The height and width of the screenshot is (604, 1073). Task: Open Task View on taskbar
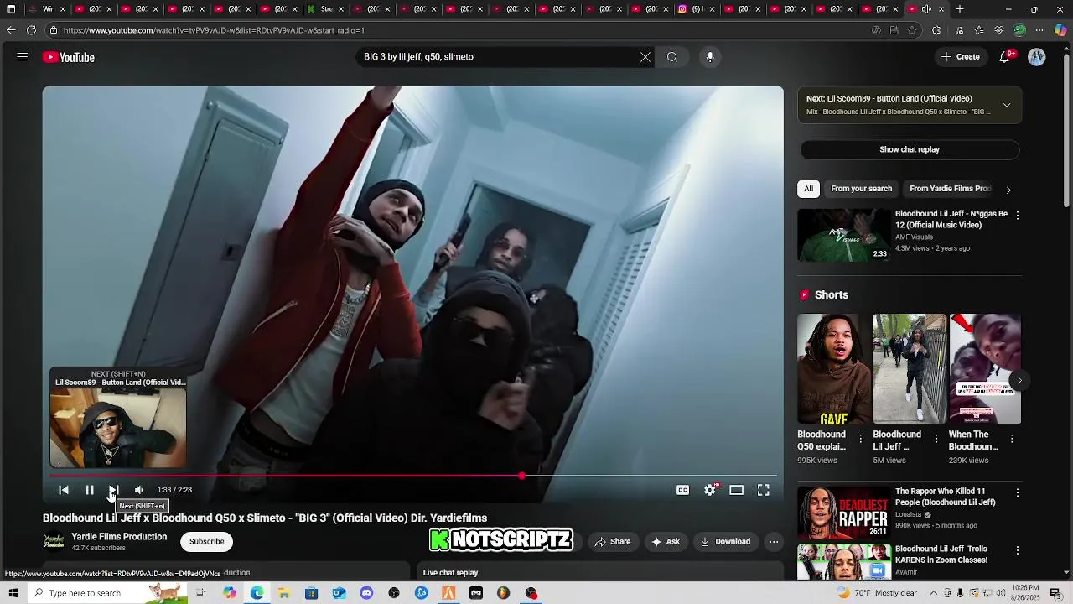coord(201,593)
